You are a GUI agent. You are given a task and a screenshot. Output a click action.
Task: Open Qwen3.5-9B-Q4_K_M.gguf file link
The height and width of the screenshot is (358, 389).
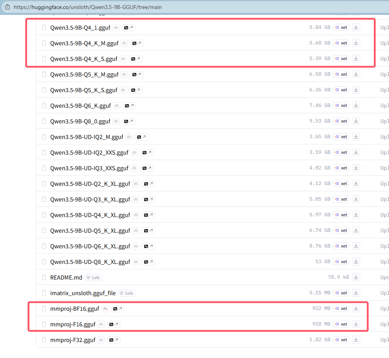pyautogui.click(x=84, y=43)
